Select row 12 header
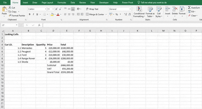The image size is (202, 109). (x=2, y=72)
